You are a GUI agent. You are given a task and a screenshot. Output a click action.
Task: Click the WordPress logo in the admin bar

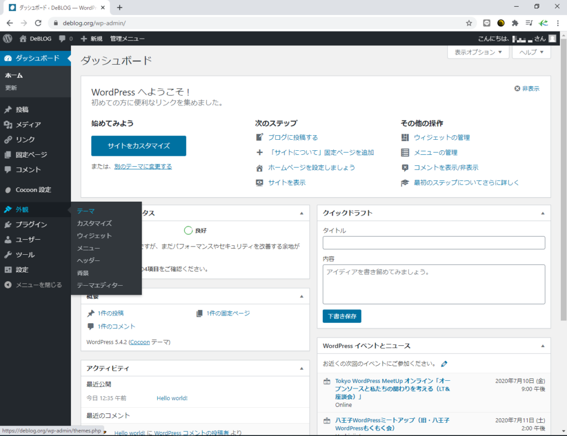(x=8, y=38)
